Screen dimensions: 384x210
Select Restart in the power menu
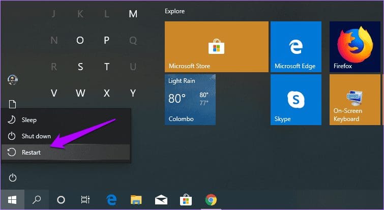[x=66, y=152]
